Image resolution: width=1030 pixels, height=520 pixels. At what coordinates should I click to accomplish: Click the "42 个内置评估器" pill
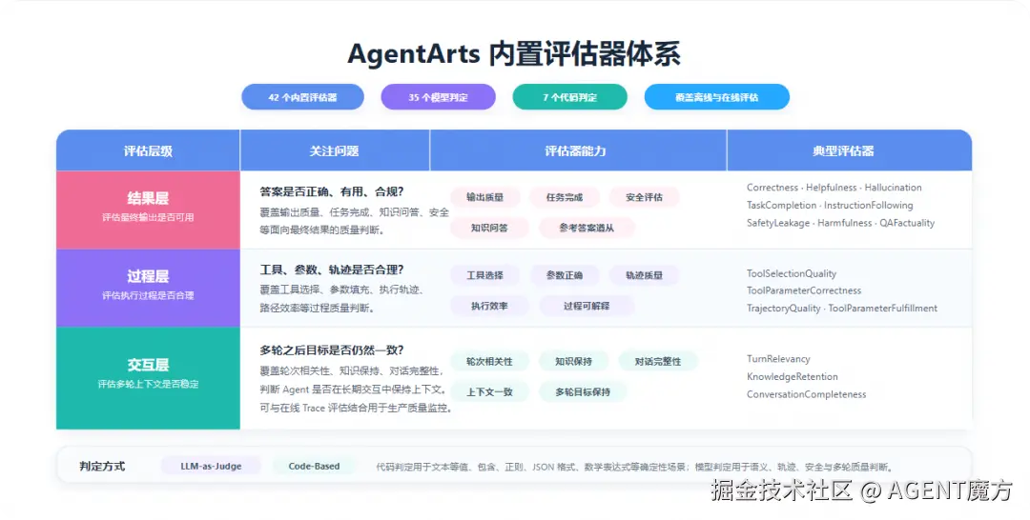[x=303, y=97]
